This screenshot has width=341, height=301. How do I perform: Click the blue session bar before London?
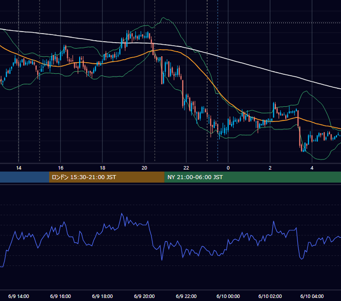coord(25,177)
